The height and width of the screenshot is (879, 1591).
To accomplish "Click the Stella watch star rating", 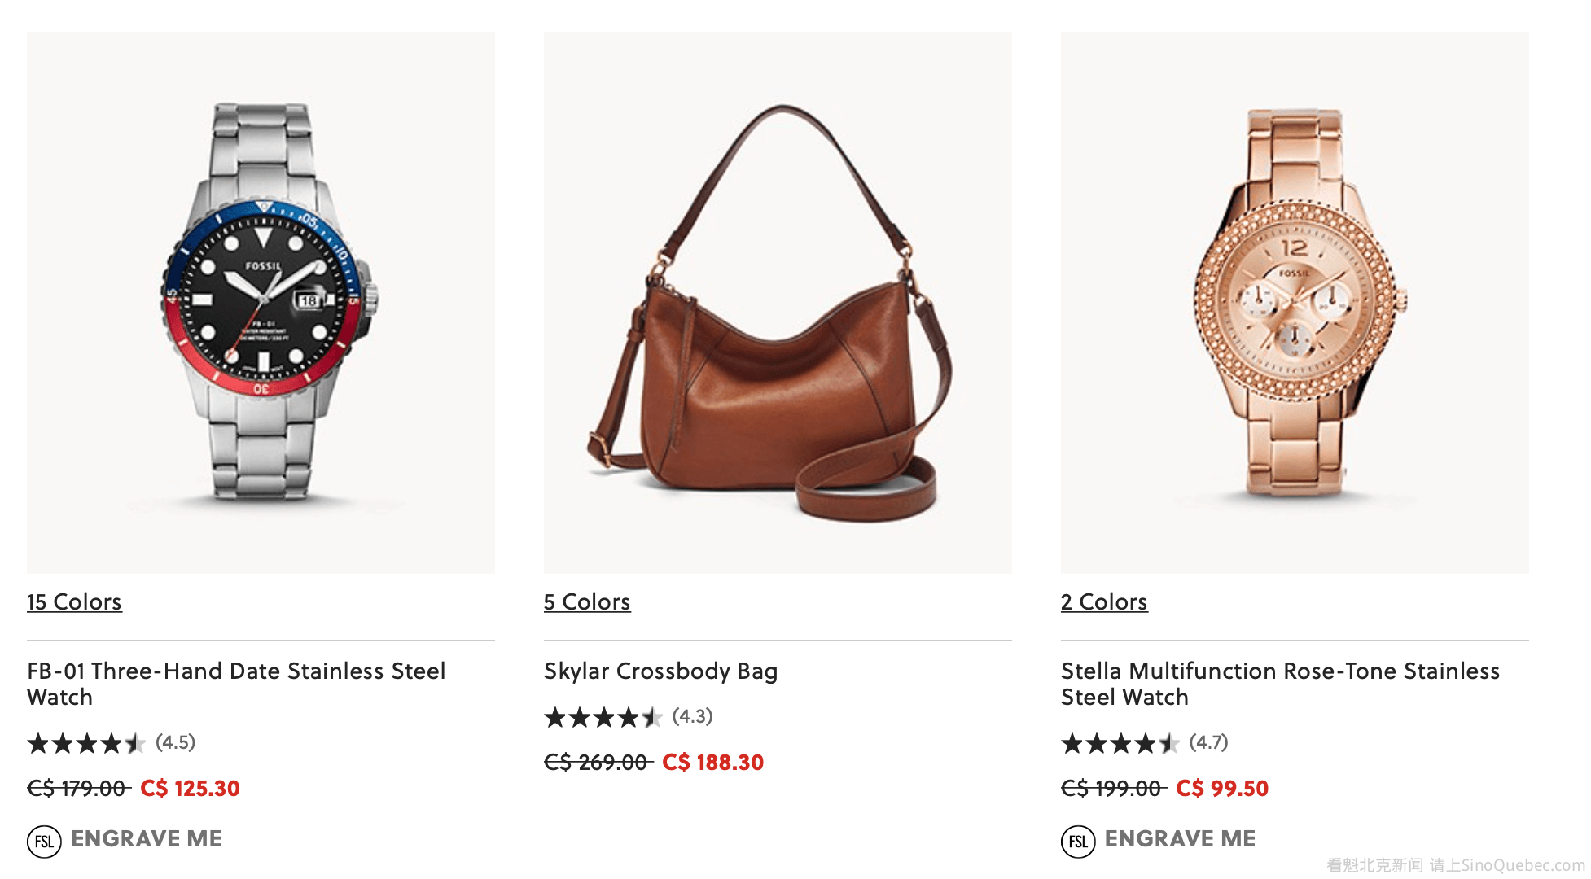I will point(1120,743).
